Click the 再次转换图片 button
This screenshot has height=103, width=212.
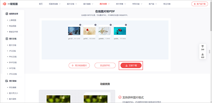click(x=79, y=66)
